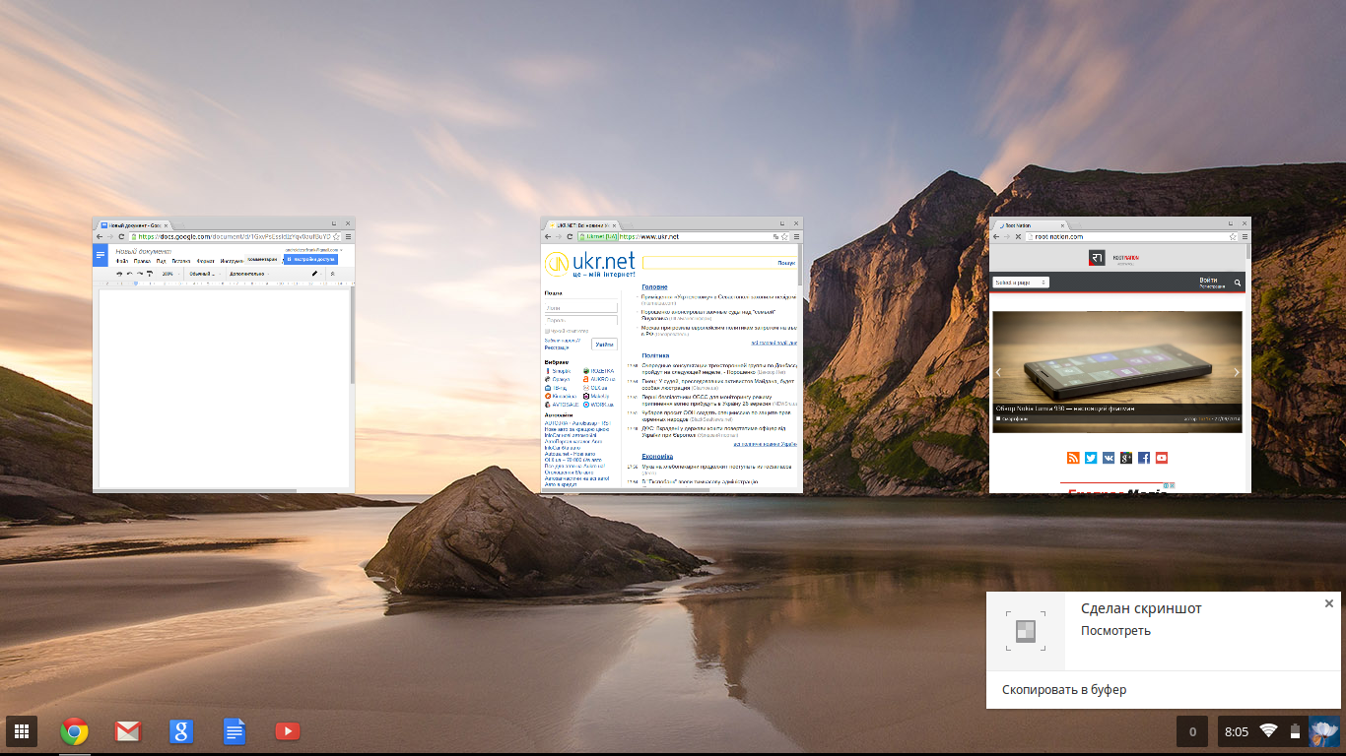
Task: Click the search magnifier on Root Nation
Action: [1238, 283]
